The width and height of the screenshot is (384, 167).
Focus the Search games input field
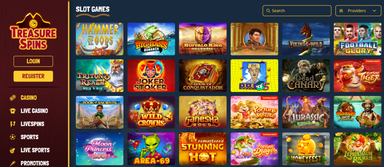[297, 11]
